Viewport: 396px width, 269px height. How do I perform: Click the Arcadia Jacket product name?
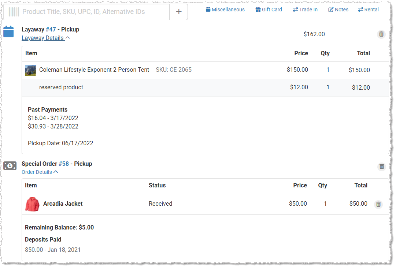(x=63, y=203)
